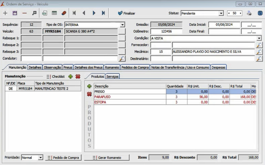Screen dimensions: 265x165
Task: Select the MANUTENCAO TESTE 2 row
Action: point(43,89)
